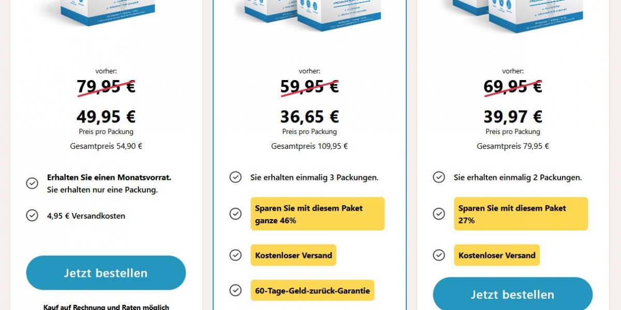621x310 pixels.
Task: Click checkmark beside middle 'Kostenloser Versand' badge
Action: click(x=235, y=255)
